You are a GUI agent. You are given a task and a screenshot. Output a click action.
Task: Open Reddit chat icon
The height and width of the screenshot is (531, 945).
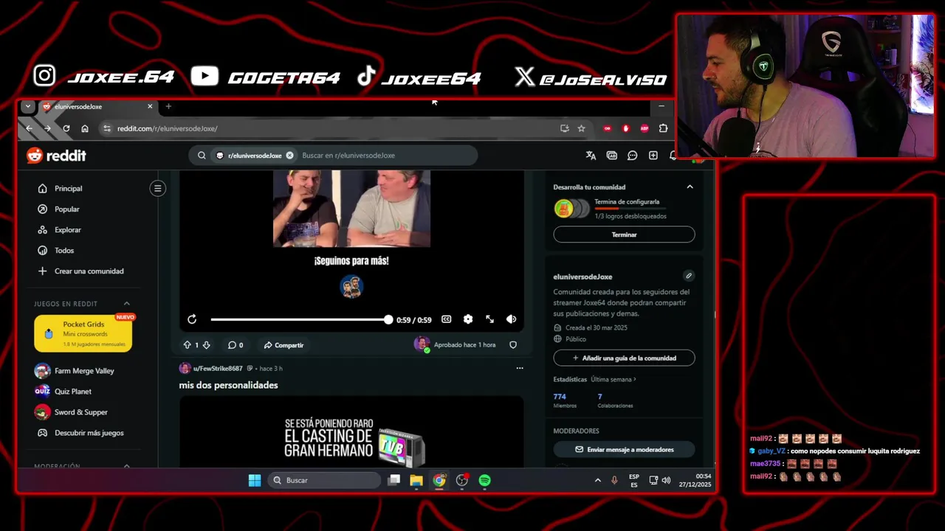[633, 156]
